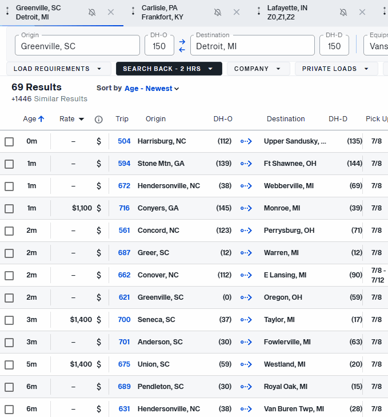
Task: Open Search Back - 2 hrs dropdown
Action: tap(169, 69)
